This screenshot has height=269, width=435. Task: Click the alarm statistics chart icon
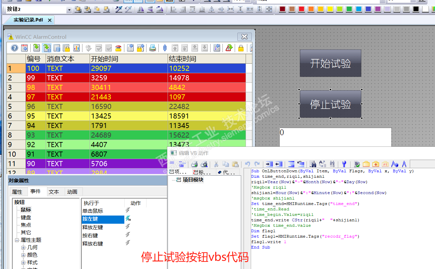(x=76, y=48)
